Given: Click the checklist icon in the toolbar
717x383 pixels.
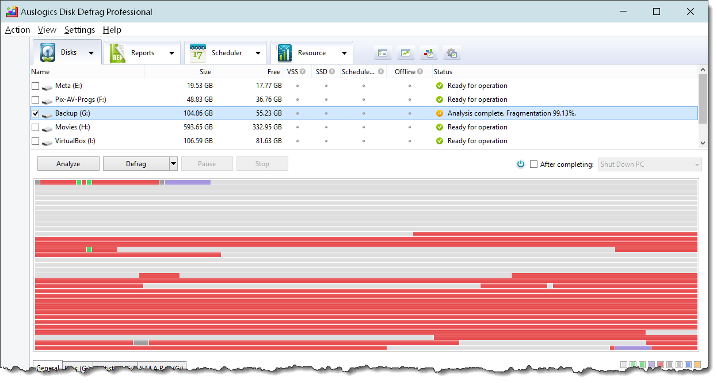Looking at the screenshot, I should [383, 53].
